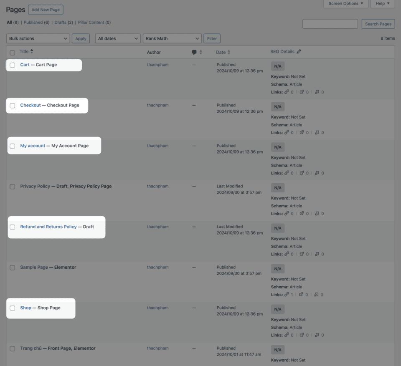Click incoming links icon in Shop row
Screen dimensions: 401x366
point(317,335)
